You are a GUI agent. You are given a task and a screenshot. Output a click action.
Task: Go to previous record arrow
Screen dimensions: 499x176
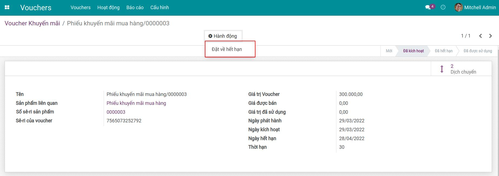[480, 36]
